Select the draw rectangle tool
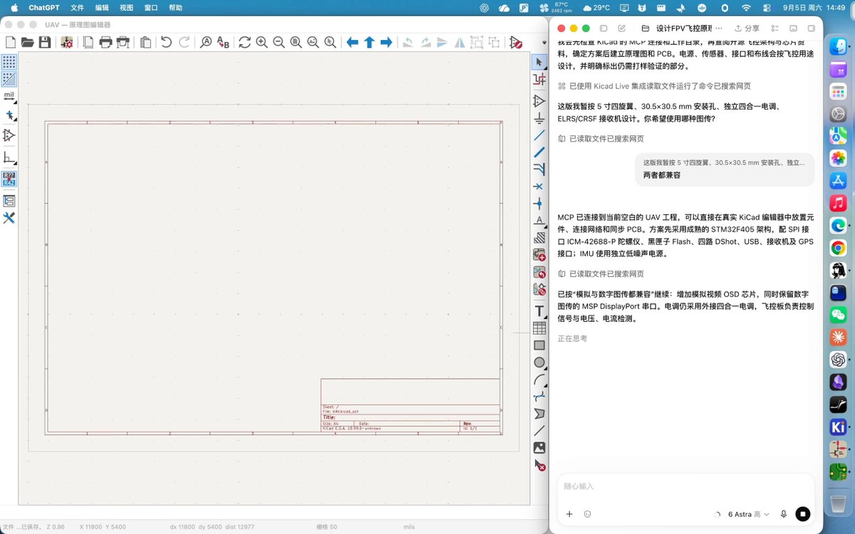Viewport: 855px width, 534px height. coord(539,345)
